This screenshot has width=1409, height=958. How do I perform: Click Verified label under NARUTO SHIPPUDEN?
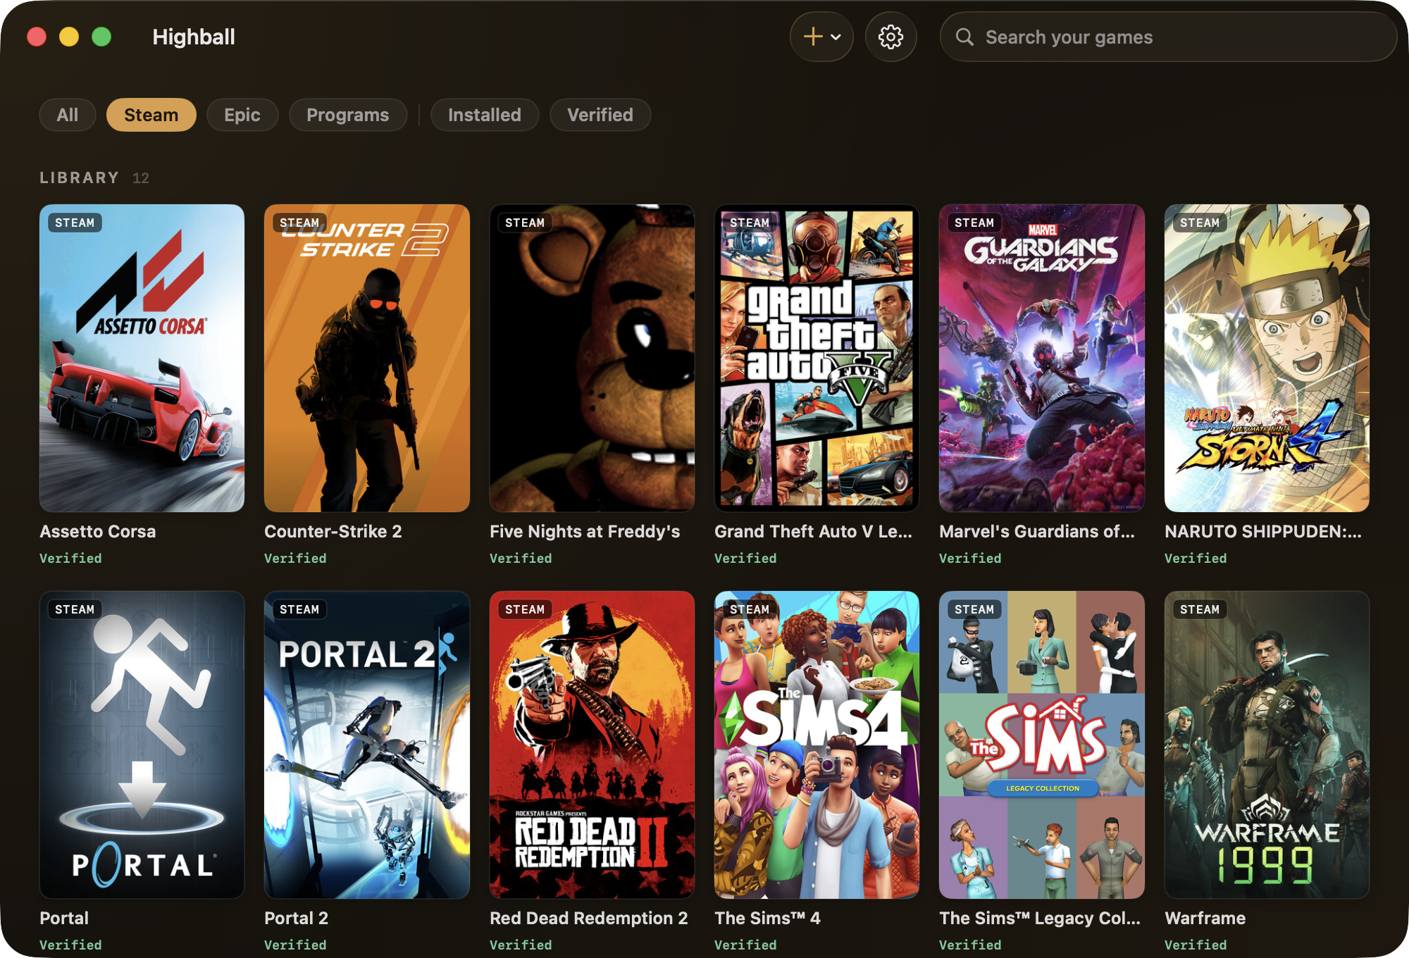[x=1196, y=558]
